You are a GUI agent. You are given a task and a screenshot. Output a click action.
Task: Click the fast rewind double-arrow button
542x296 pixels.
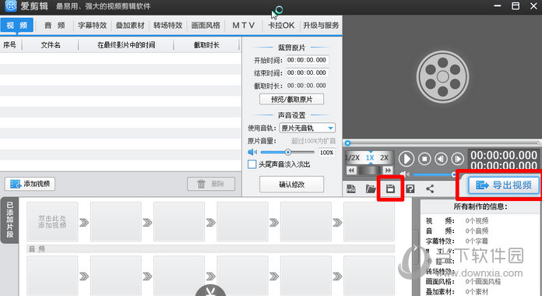coord(351,170)
